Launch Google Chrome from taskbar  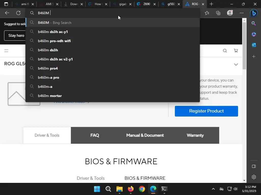pos(142,189)
